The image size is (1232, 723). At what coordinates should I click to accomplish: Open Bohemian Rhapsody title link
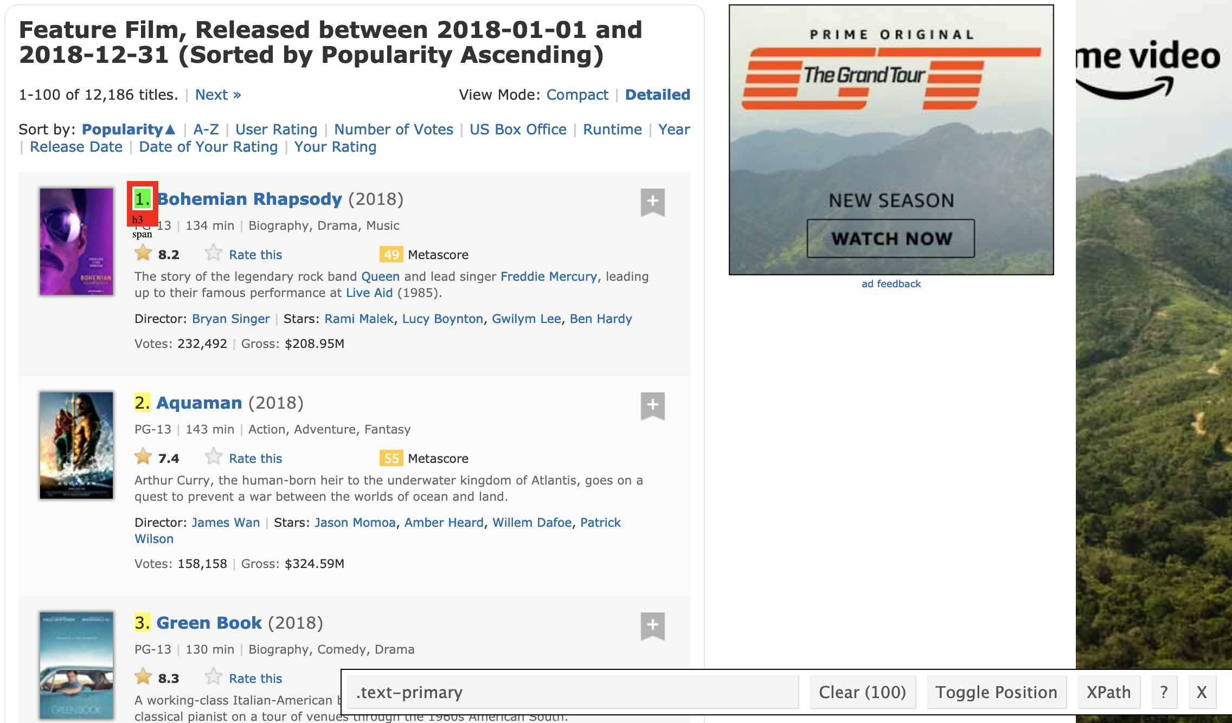point(249,199)
